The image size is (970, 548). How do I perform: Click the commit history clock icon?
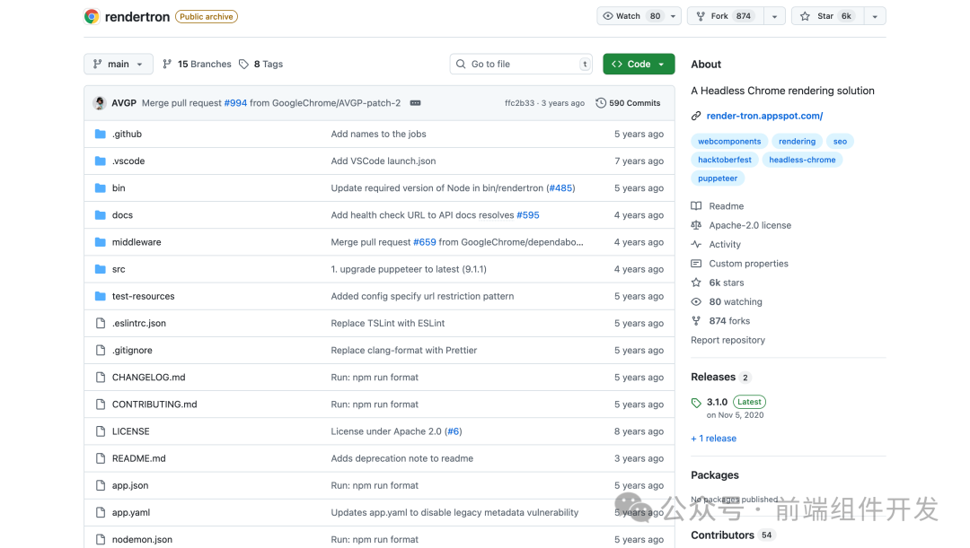[x=601, y=103]
